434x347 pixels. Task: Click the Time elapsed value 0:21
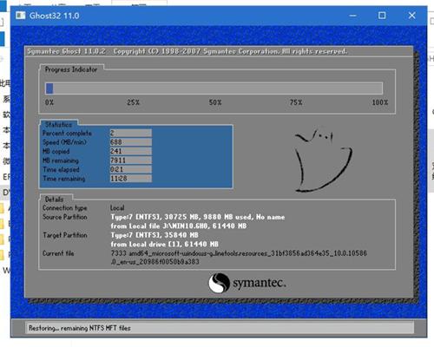tap(130, 169)
